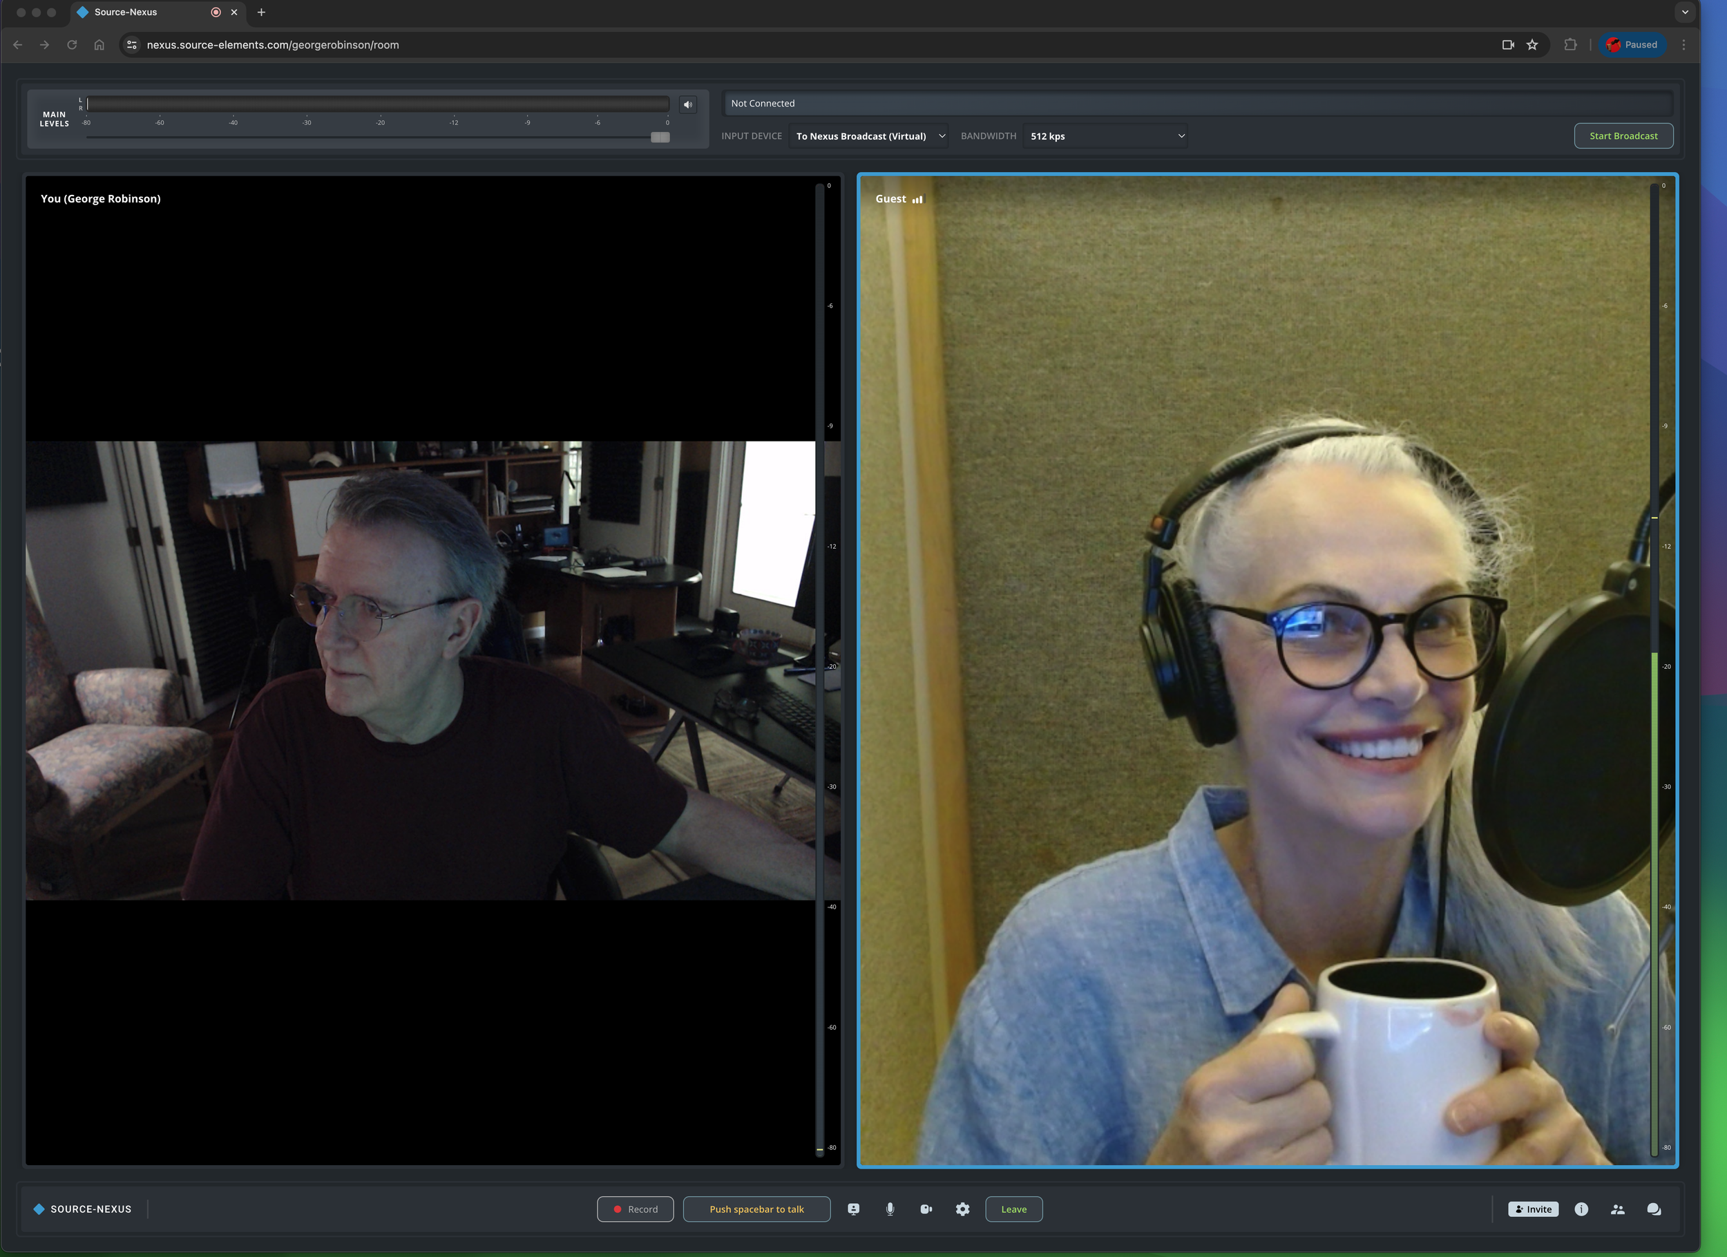
Task: Click the main levels volume slider handle
Action: pyautogui.click(x=660, y=137)
